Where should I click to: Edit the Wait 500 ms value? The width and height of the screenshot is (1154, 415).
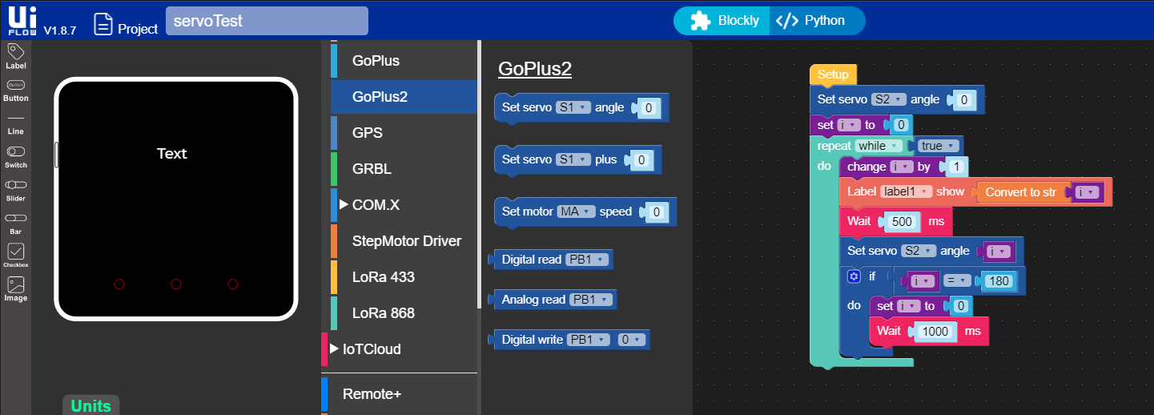tap(902, 221)
